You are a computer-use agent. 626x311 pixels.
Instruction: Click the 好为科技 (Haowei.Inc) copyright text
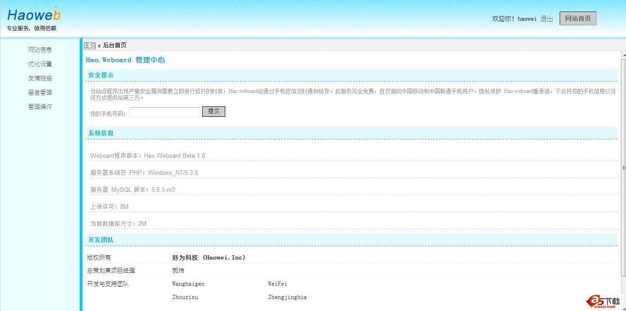[x=209, y=258]
